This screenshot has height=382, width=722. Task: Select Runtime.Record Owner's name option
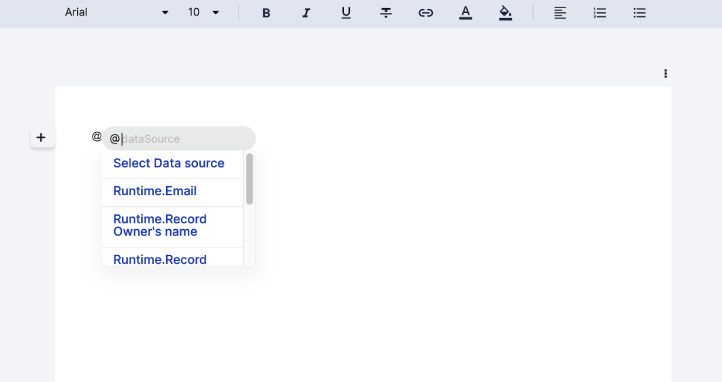click(x=173, y=227)
